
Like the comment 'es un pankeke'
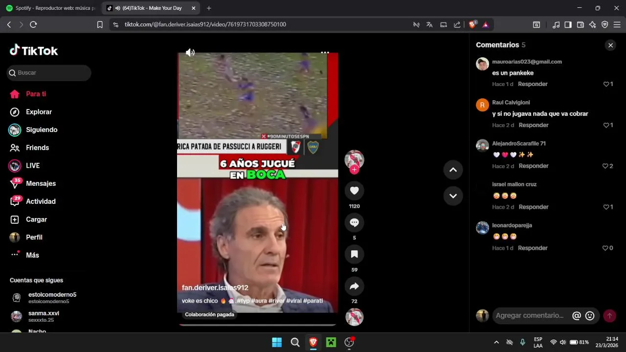[x=608, y=84]
